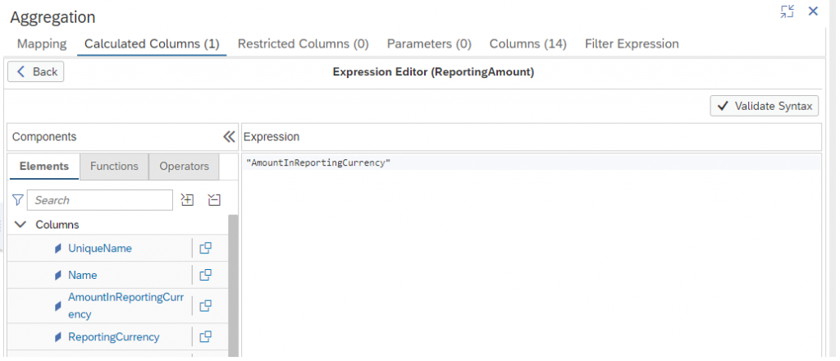Screen dimensions: 840x361
Task: Click the expand all icon next to Search
Action: click(187, 200)
